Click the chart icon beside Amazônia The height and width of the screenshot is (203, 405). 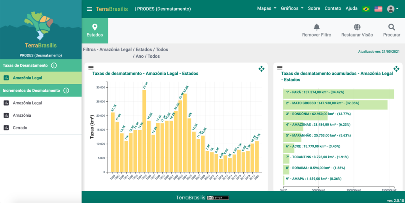6,115
